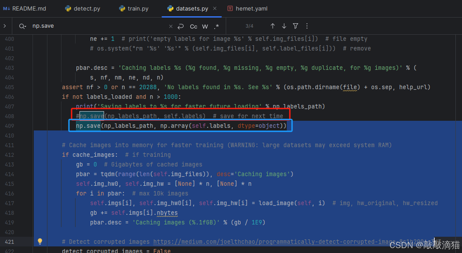Open the magnifier dropdown arrow for search options

(26, 26)
